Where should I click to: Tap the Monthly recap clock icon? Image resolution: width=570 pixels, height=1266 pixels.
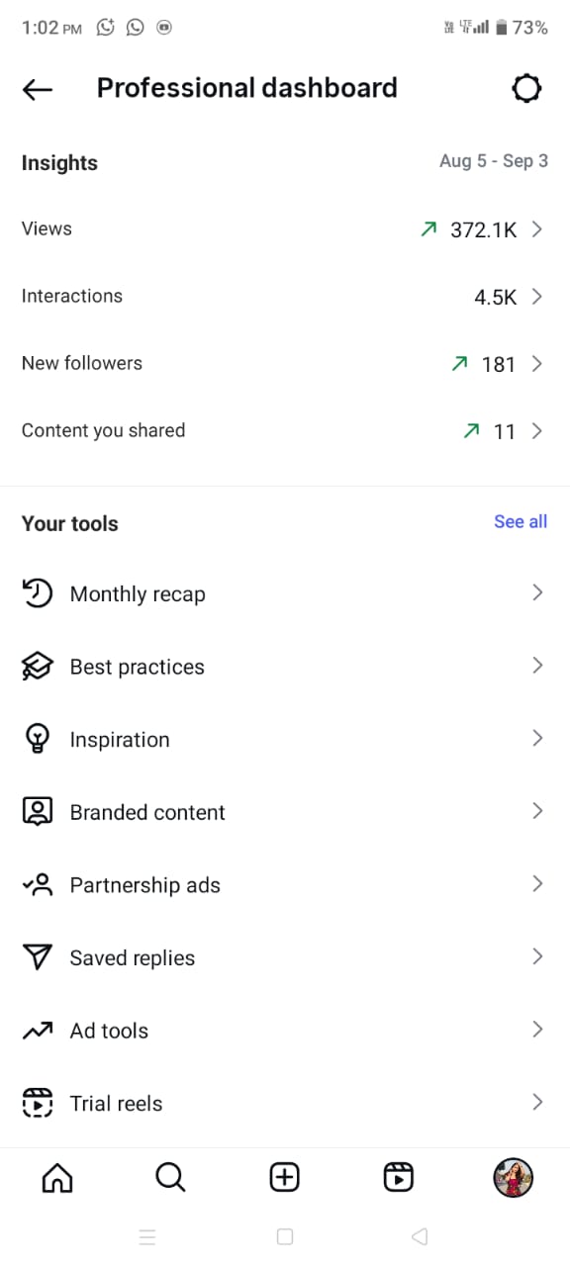click(37, 593)
